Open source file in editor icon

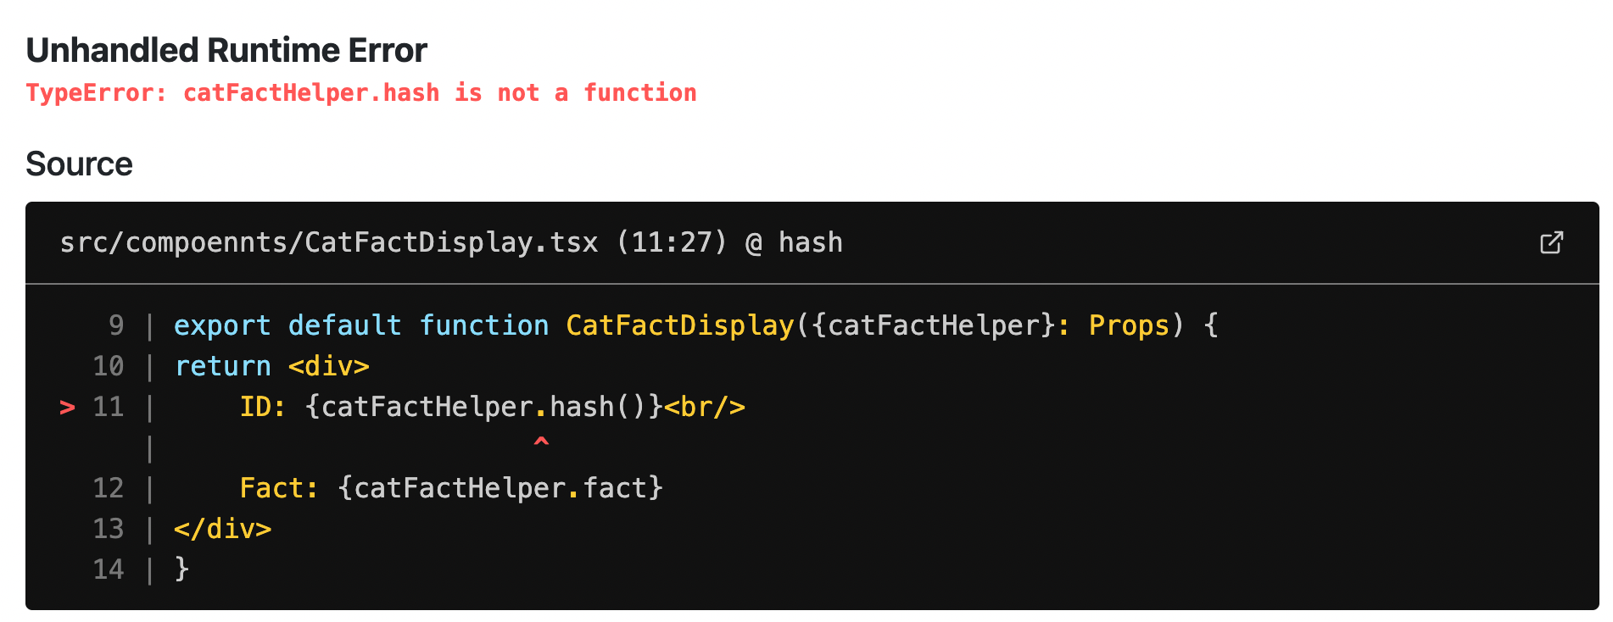tap(1551, 243)
